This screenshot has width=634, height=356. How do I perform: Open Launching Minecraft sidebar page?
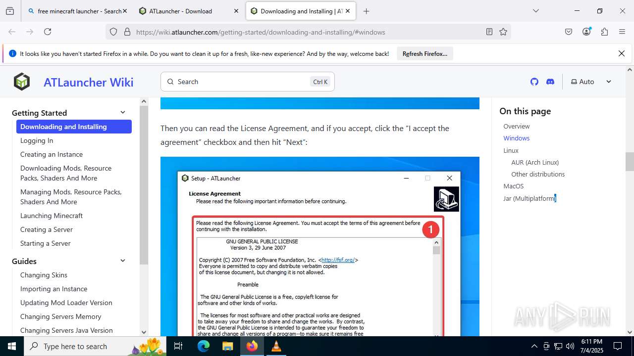[x=52, y=216]
